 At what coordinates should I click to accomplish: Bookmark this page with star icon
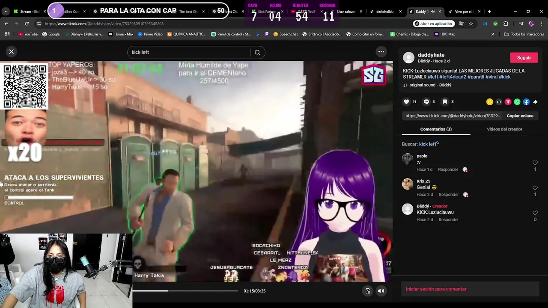471,24
